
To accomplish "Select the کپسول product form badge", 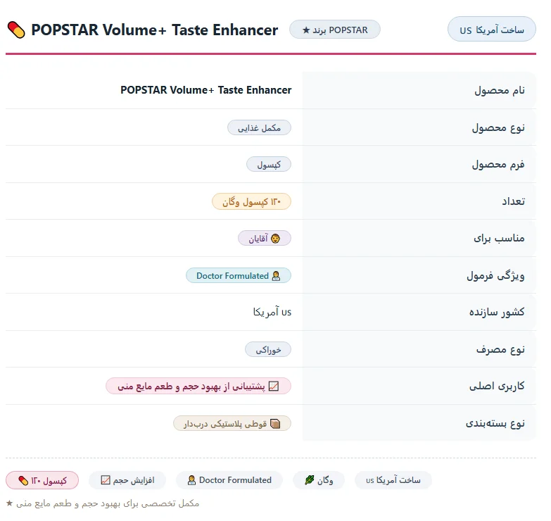I will (269, 164).
